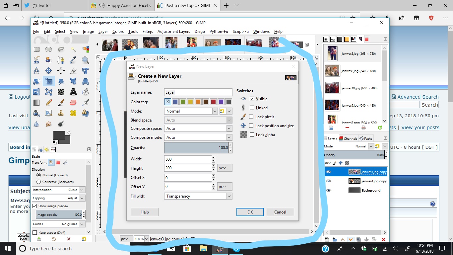Select the Smudge finger tool
Screen dimensions: 453x255
[x=49, y=124]
